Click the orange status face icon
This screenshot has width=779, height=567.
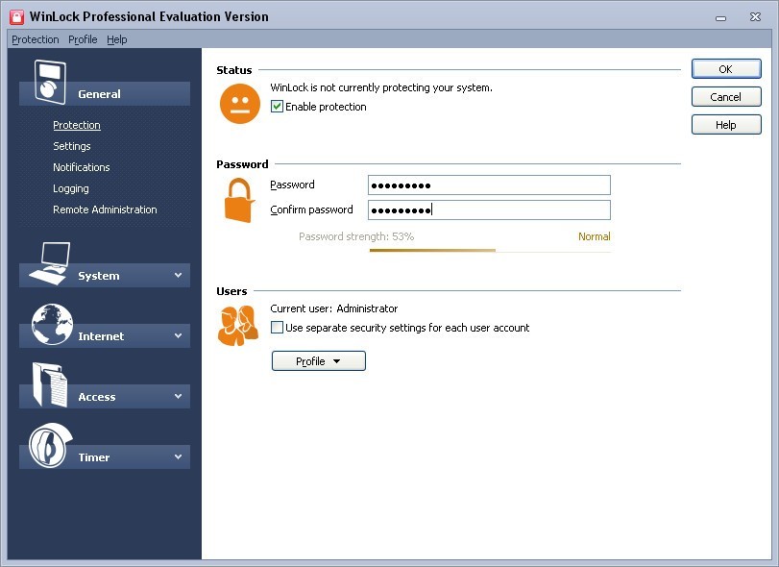click(x=240, y=104)
